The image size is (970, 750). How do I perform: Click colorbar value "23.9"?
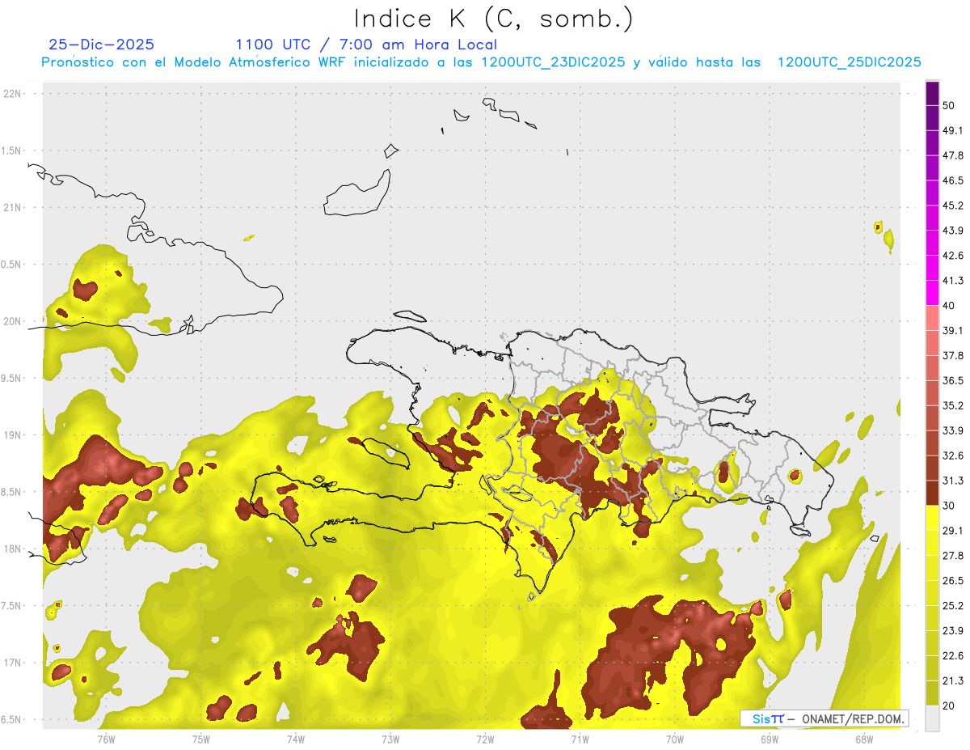952,631
